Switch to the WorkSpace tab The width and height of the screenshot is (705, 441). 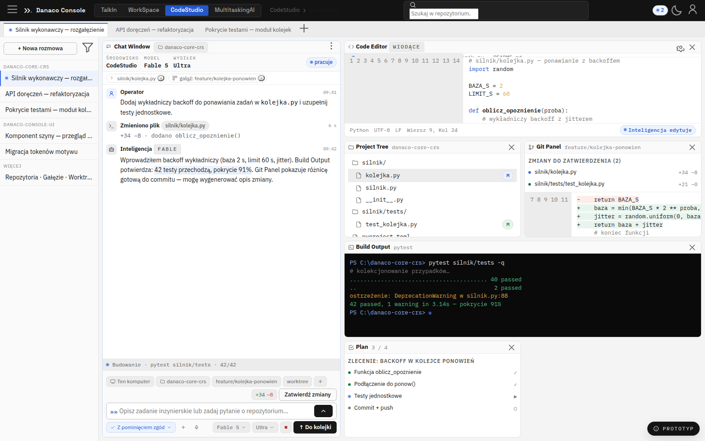coord(144,10)
